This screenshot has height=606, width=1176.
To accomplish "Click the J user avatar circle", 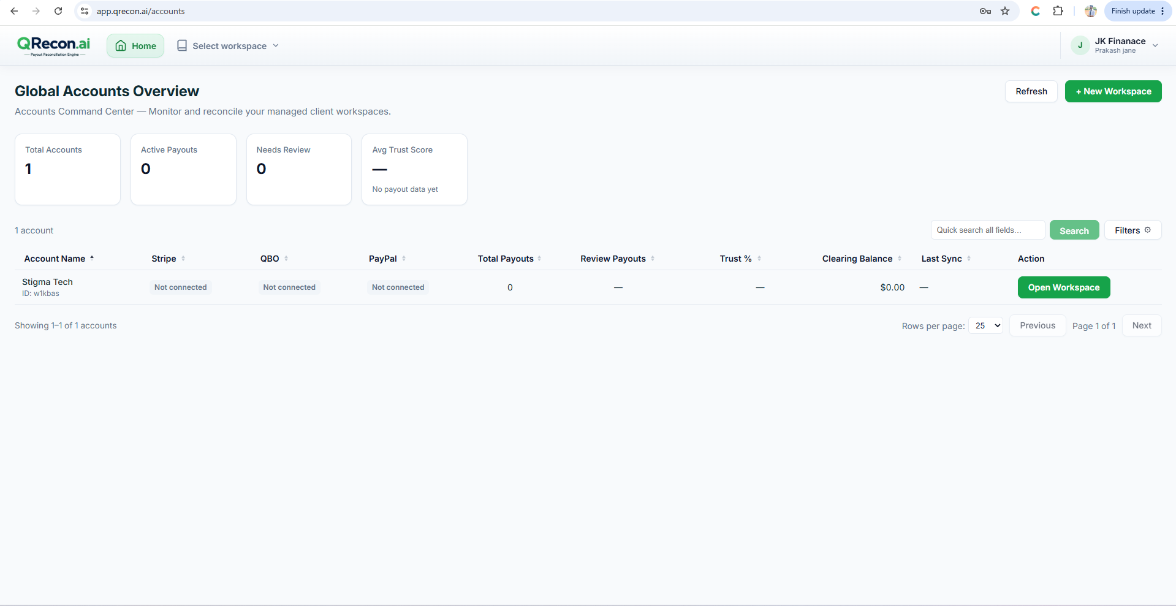I will [1080, 45].
